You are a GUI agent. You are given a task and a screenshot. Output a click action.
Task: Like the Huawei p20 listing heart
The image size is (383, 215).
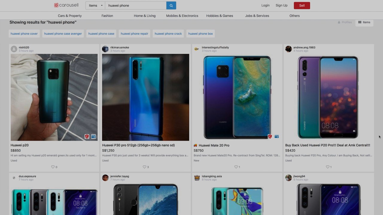[x=53, y=167]
